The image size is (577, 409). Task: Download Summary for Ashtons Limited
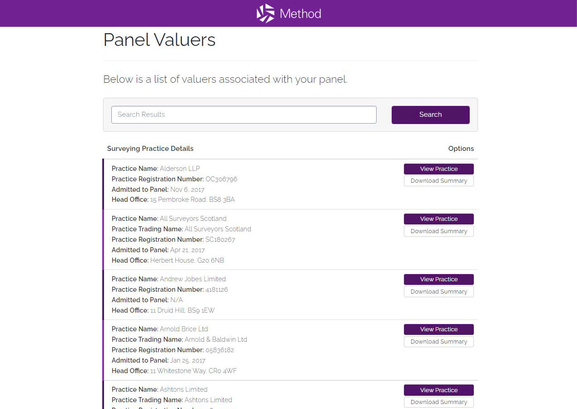438,402
